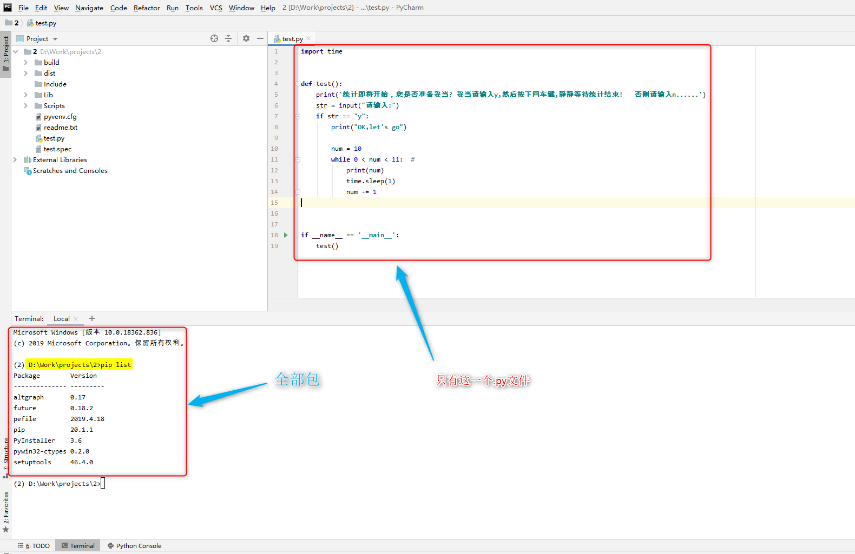Click PyInstaller in the pip list output
Image resolution: width=855 pixels, height=554 pixels.
[x=34, y=440]
